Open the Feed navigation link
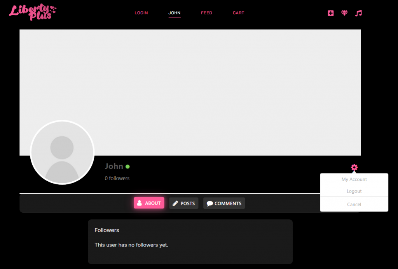The width and height of the screenshot is (398, 269). pos(206,13)
